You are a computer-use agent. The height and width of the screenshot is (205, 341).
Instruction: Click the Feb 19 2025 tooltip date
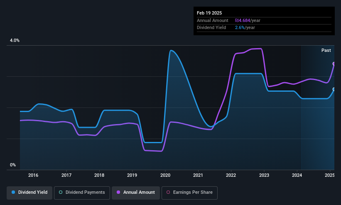209,13
